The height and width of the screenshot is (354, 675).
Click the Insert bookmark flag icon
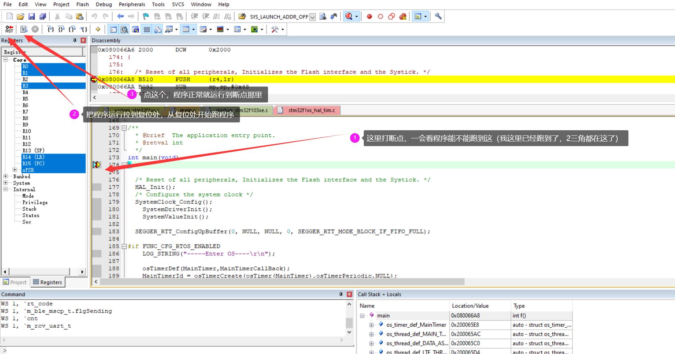146,16
